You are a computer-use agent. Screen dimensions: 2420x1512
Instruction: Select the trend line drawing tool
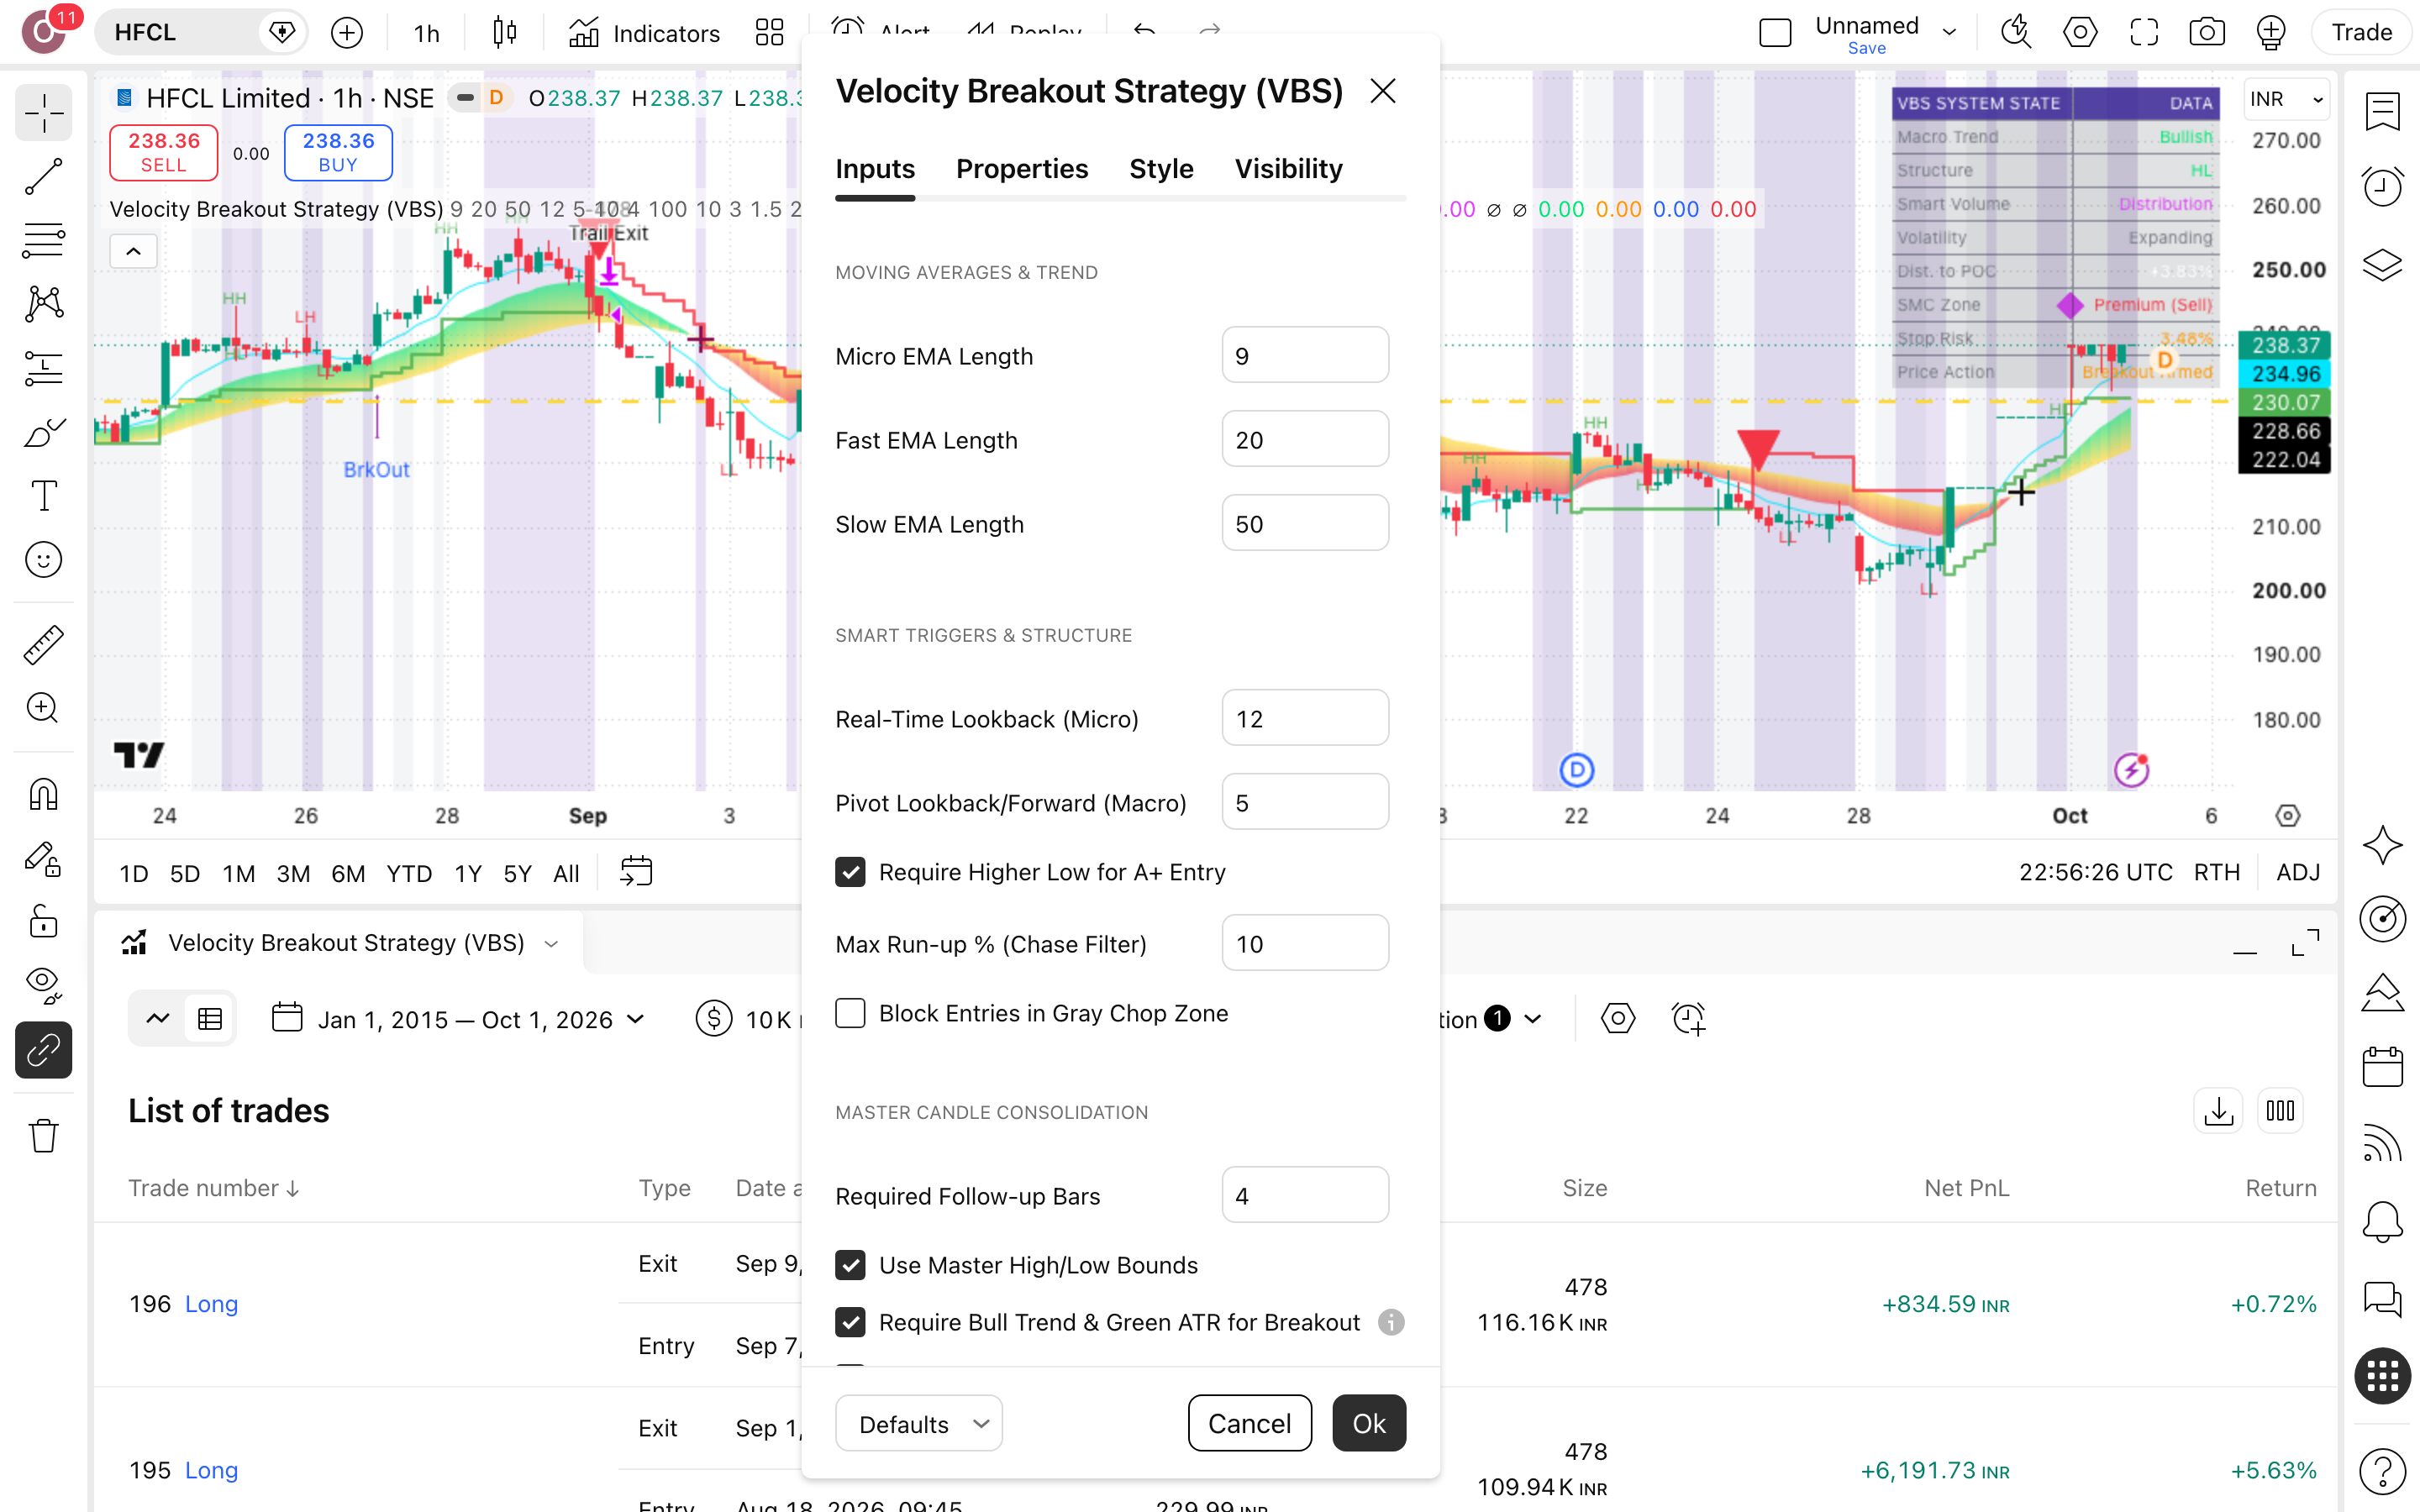(43, 176)
